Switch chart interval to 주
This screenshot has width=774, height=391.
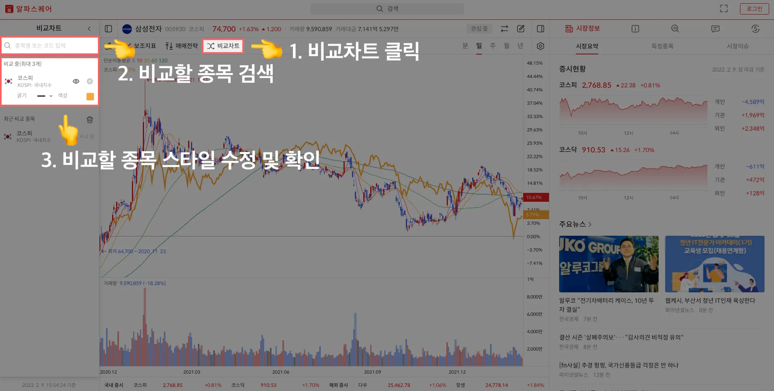tap(493, 46)
